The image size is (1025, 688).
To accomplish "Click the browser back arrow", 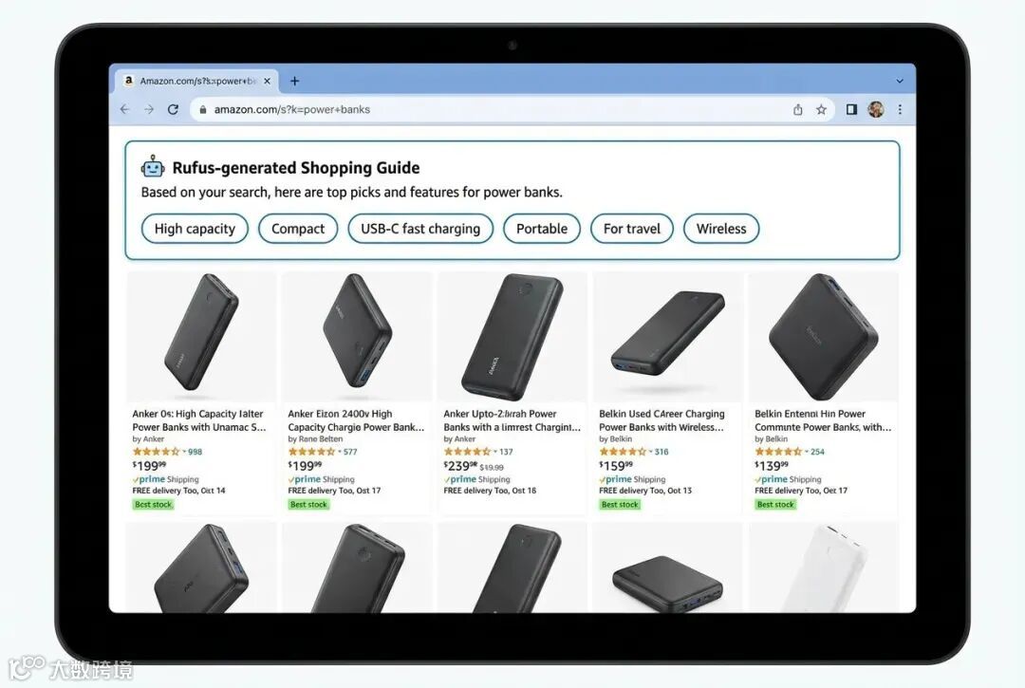I will click(125, 110).
